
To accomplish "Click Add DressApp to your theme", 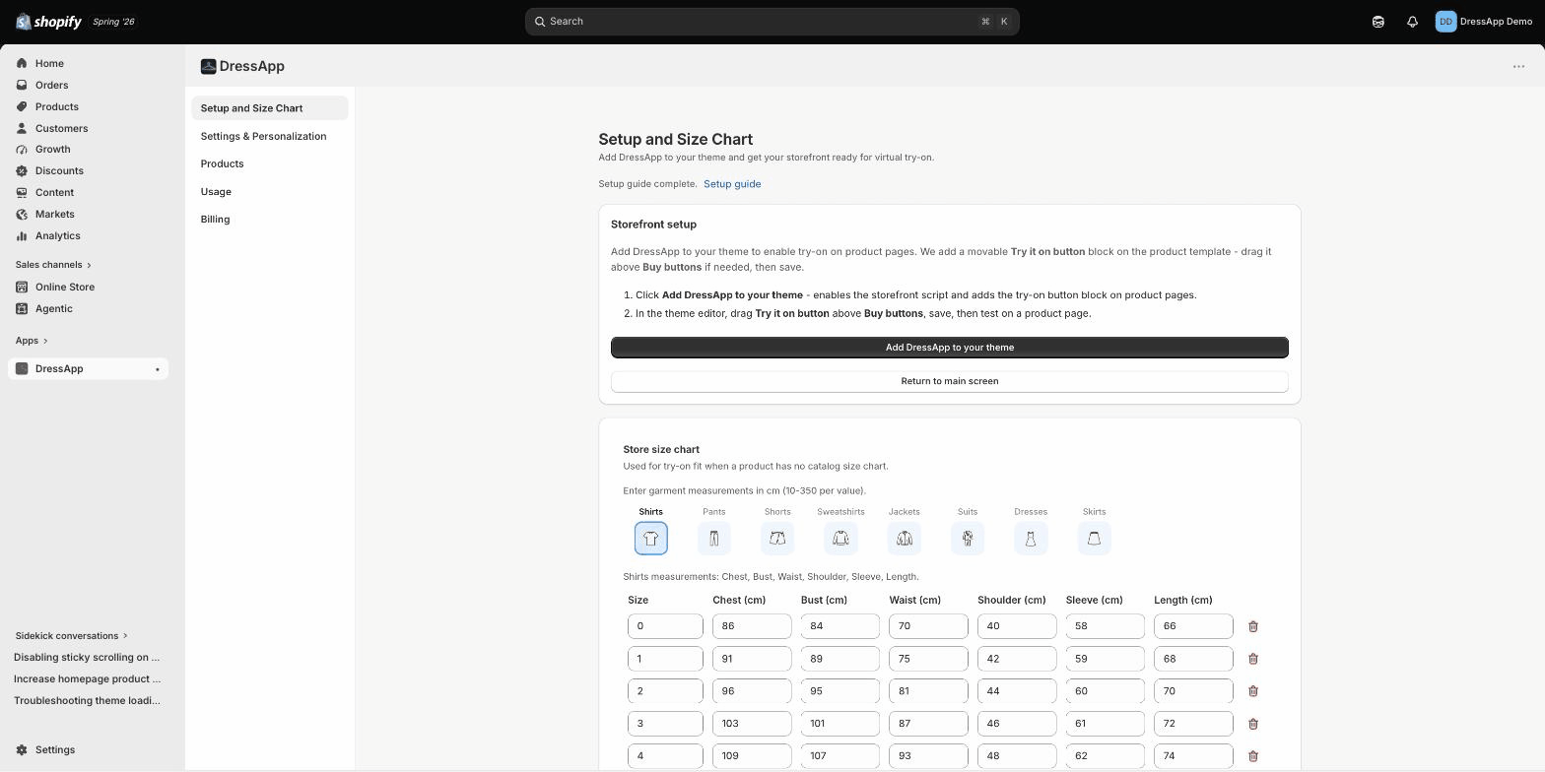I will (x=950, y=348).
